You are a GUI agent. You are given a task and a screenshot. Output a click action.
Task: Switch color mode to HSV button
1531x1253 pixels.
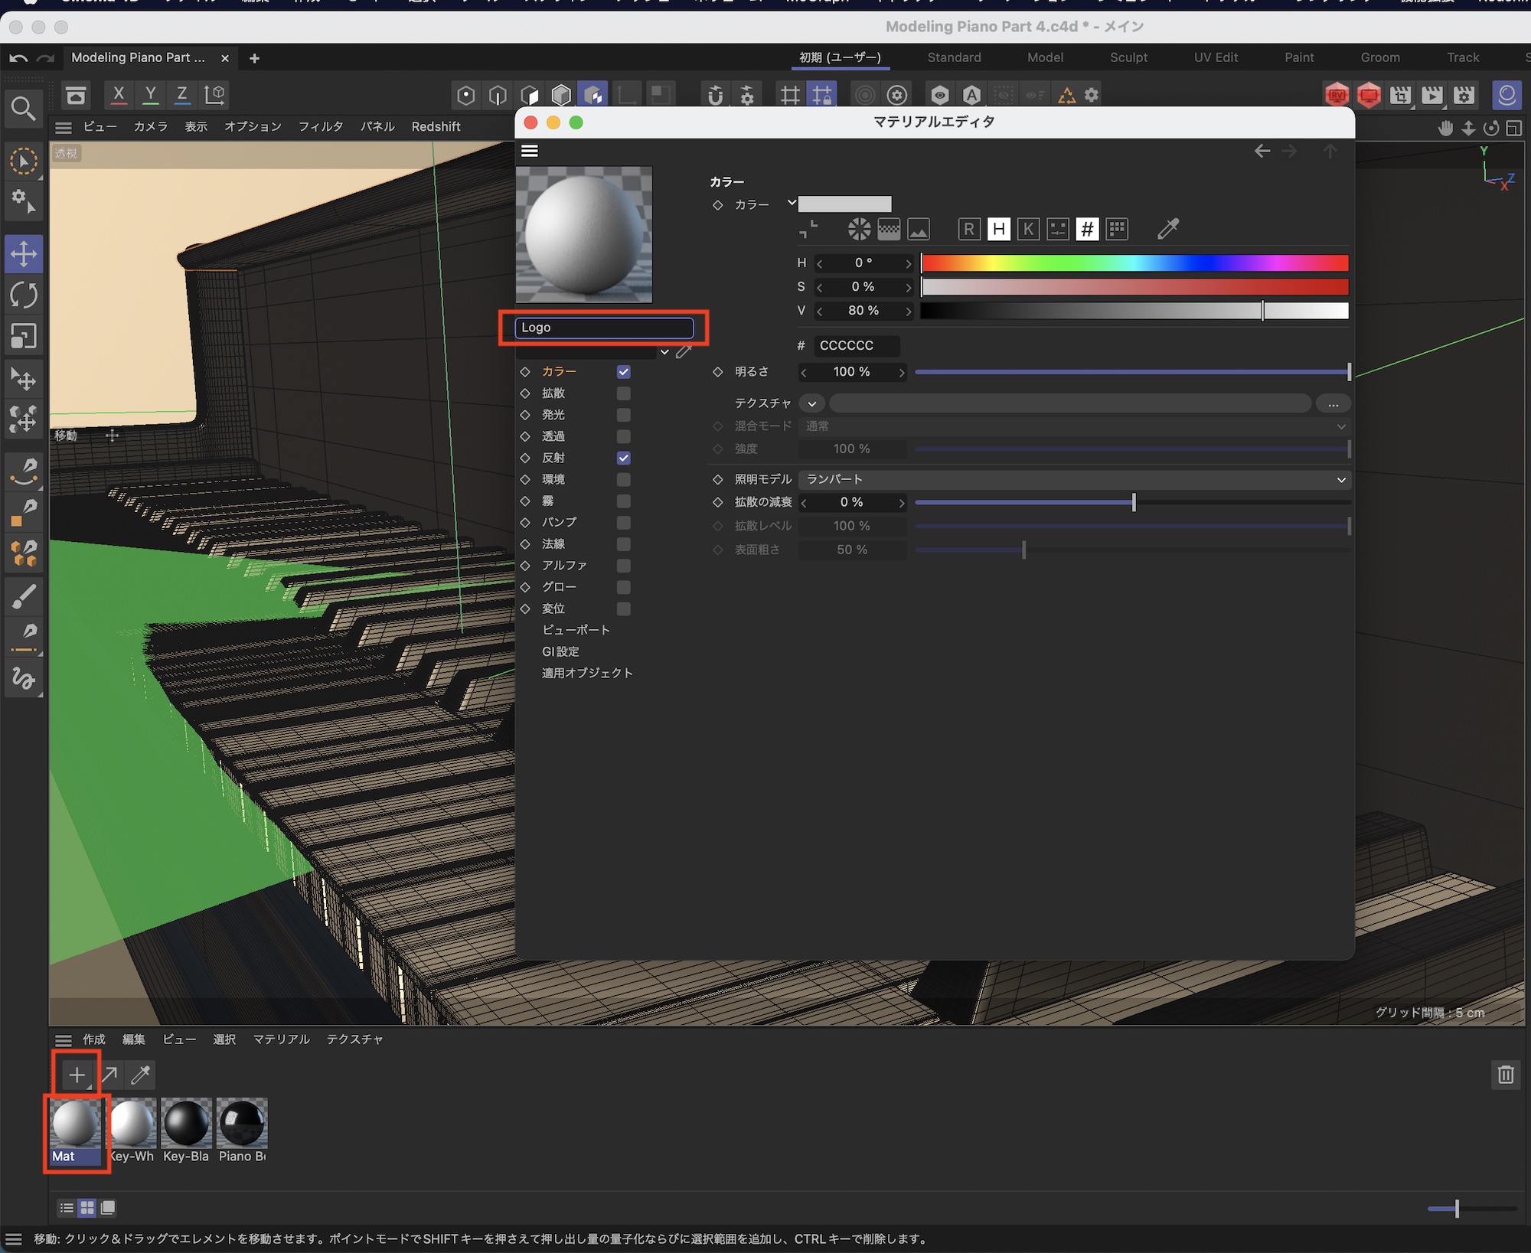click(998, 229)
